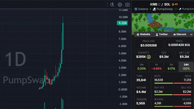Click MKT CAP $9.2M value
The height and width of the screenshot is (109, 194).
click(x=184, y=57)
